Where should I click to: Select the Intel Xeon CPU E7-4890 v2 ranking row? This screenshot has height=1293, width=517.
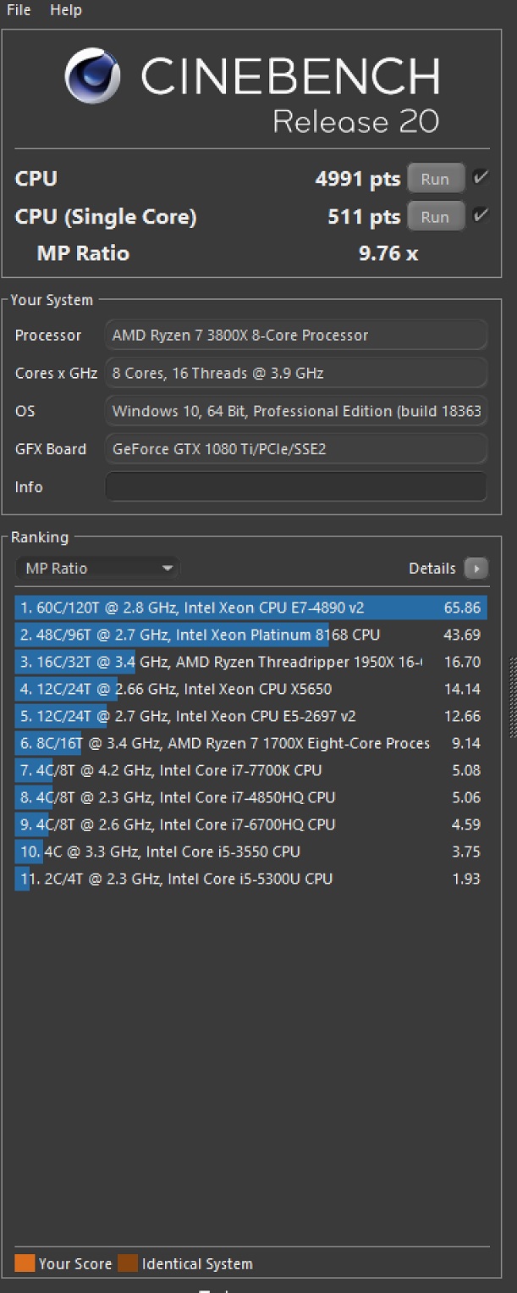(x=251, y=608)
